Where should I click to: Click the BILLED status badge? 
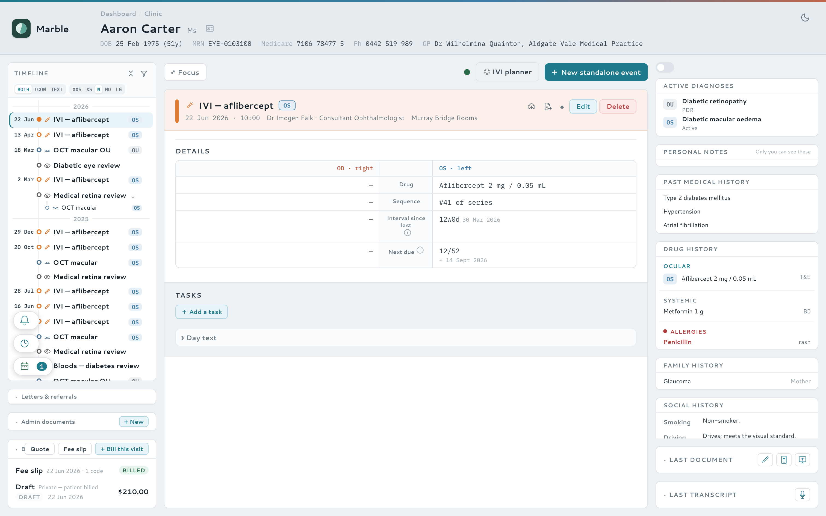pos(134,471)
